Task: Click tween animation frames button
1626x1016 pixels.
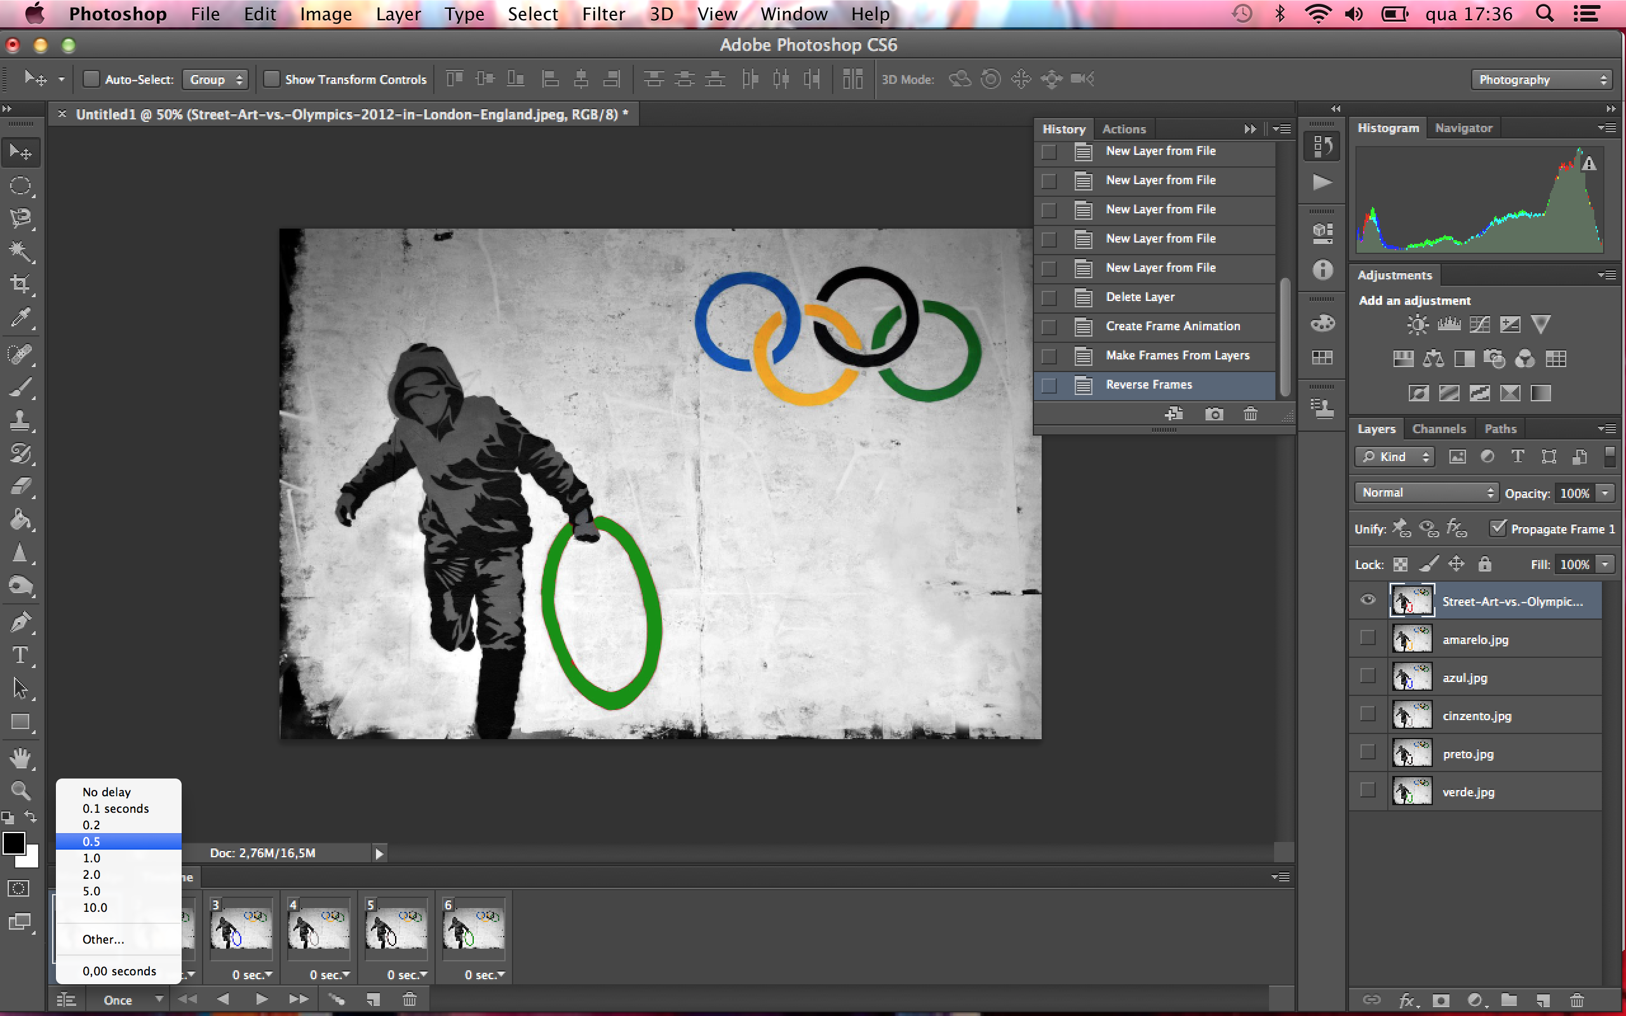Action: 336,1000
